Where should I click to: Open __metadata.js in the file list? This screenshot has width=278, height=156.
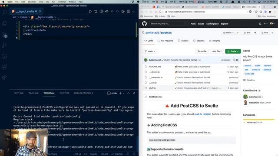156,77
